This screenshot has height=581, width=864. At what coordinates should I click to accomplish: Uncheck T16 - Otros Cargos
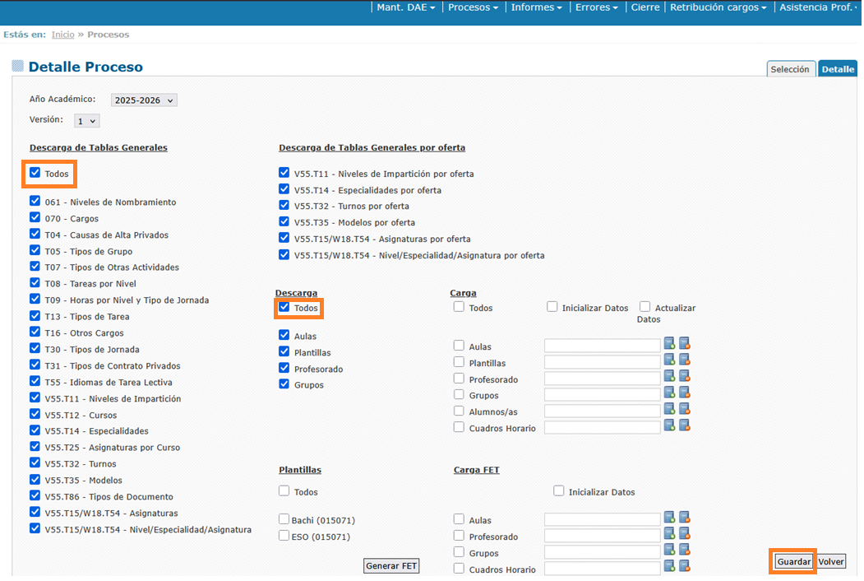(x=35, y=332)
